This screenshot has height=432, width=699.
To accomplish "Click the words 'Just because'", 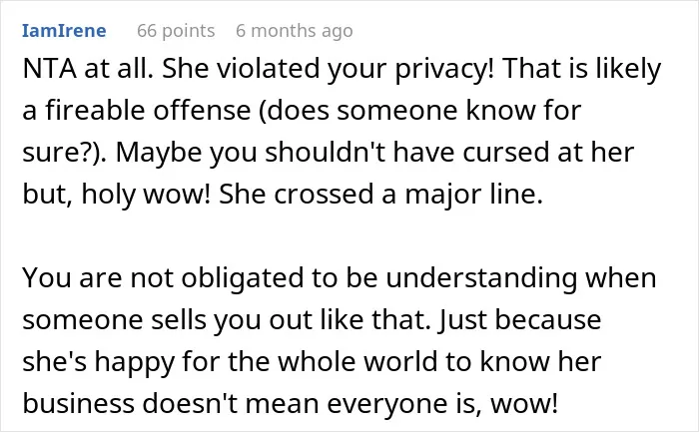I will point(520,320).
